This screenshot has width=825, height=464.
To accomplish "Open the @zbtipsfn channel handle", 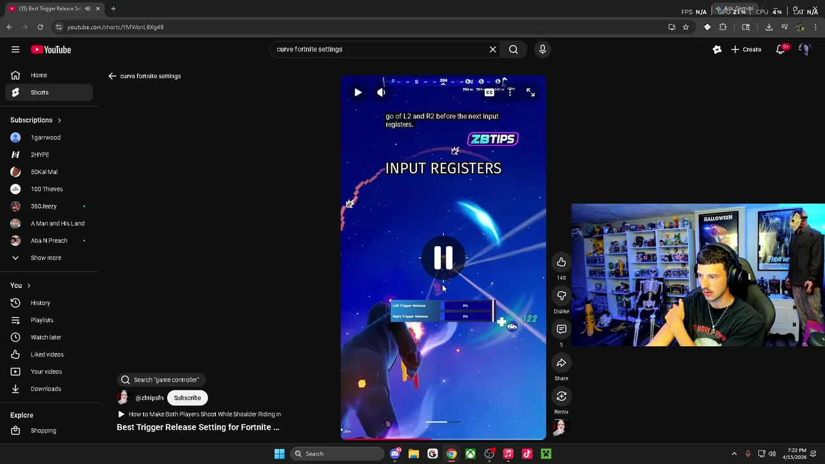I will tap(150, 398).
